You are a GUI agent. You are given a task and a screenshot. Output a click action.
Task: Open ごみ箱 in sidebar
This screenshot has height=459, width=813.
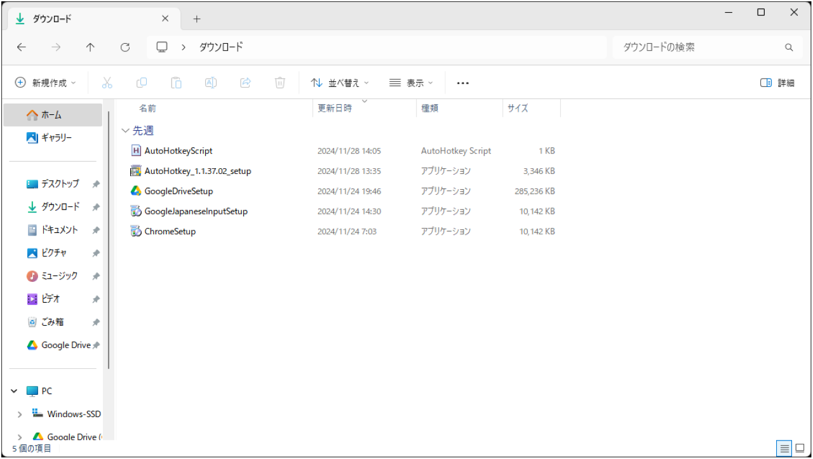click(x=53, y=322)
